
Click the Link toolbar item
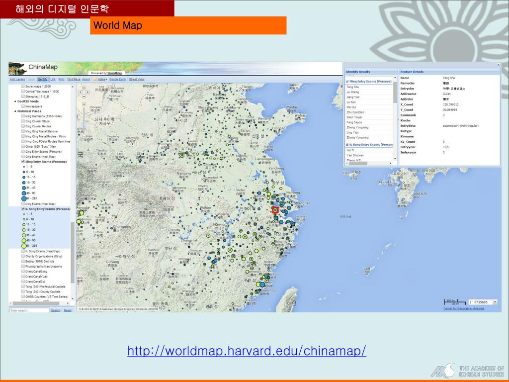point(53,79)
